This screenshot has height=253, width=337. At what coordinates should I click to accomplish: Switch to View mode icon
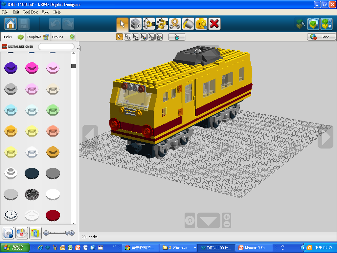click(313, 24)
